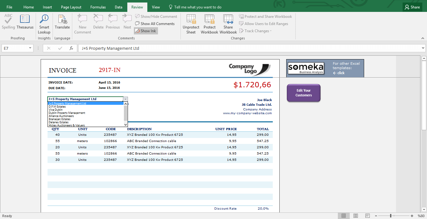Click the customer list scroll up arrow
This screenshot has height=219, width=427.
[x=126, y=104]
